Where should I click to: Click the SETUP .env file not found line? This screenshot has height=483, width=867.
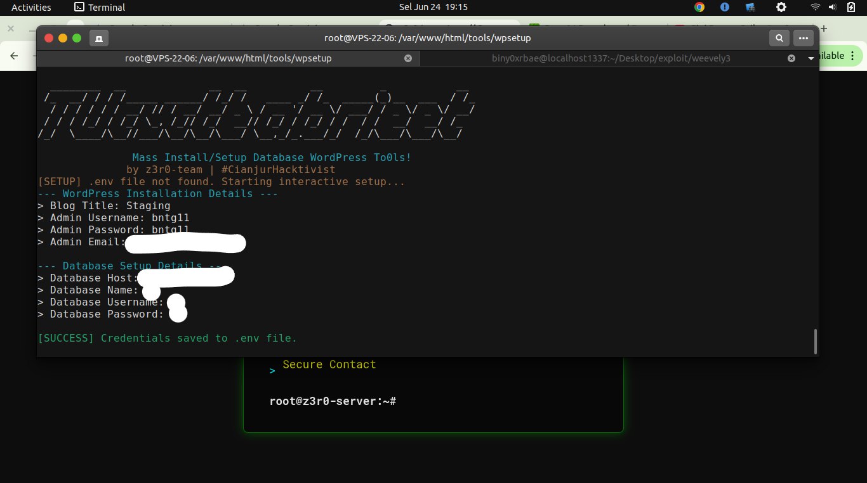coord(221,182)
